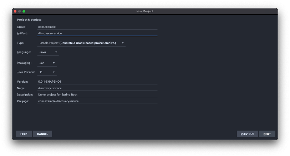Click the Version field with 0.0.1-SNAPSHOT
290x156 pixels.
(97, 82)
